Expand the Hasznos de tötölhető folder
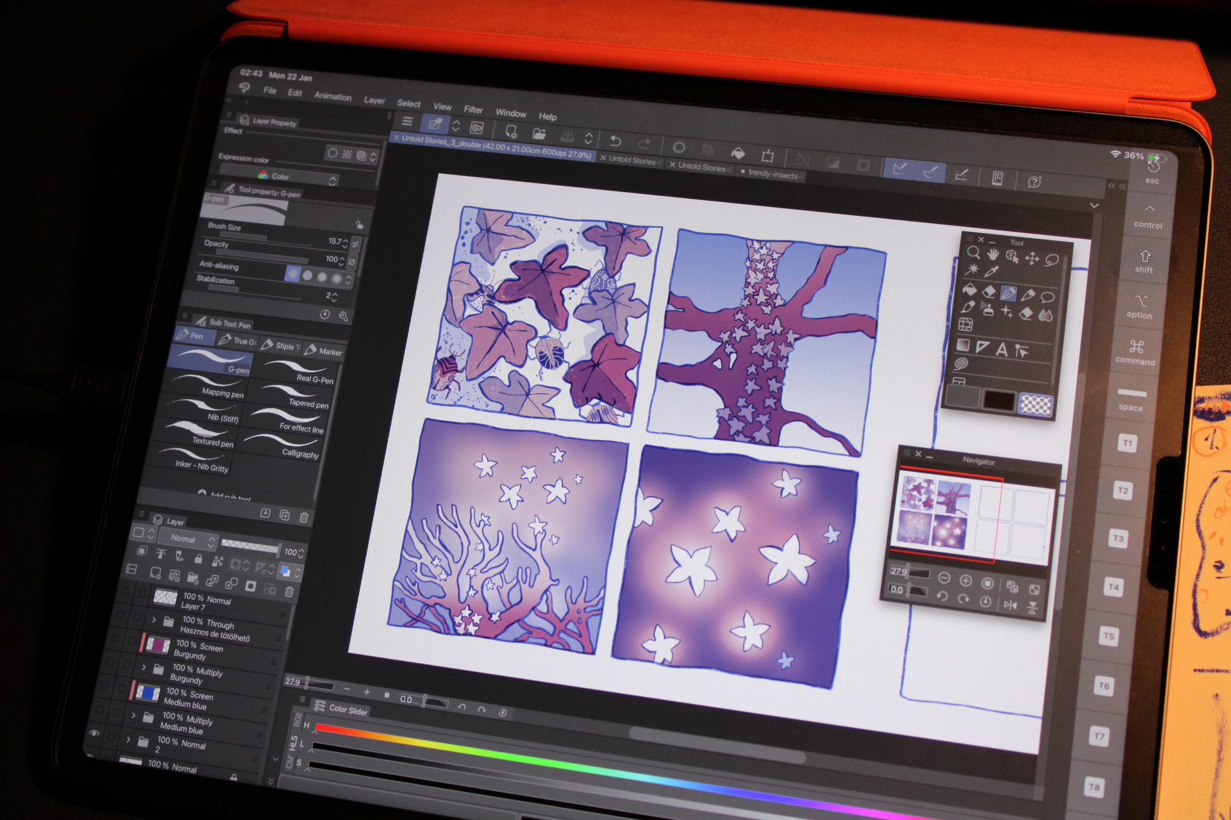Screen dimensions: 1231x820 click(154, 619)
